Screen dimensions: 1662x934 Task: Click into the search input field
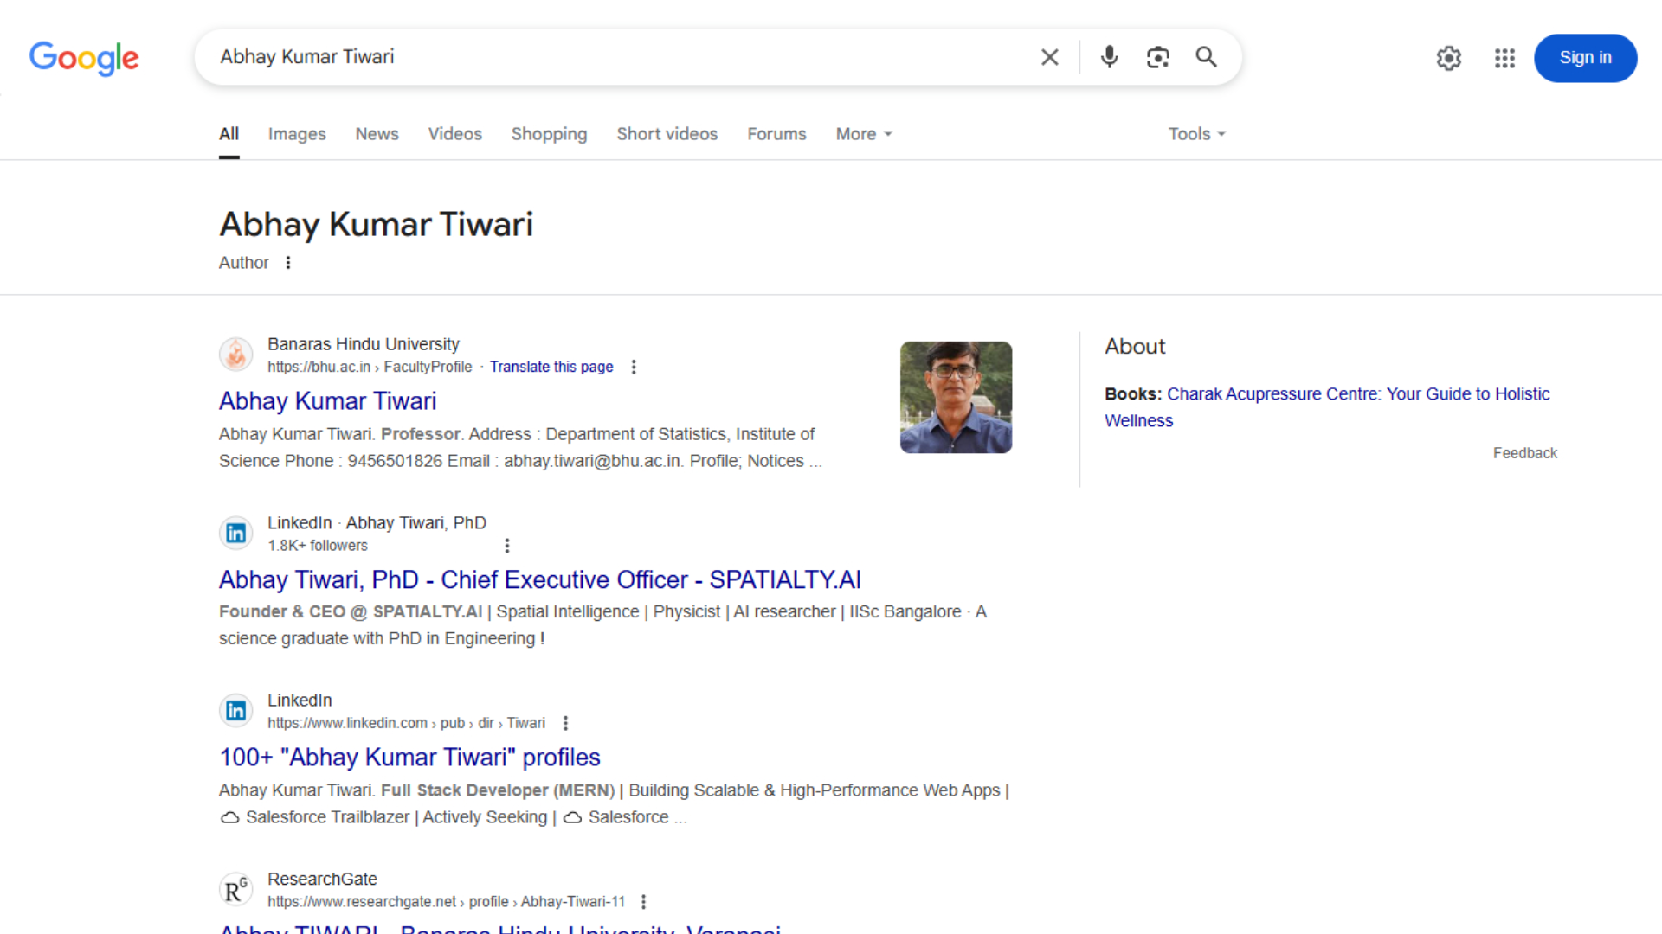point(606,57)
